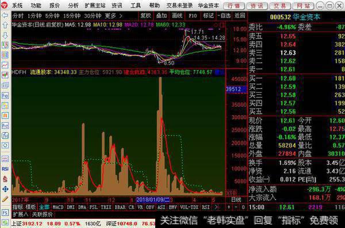Screen dimensions: 345x228
Task: Click the - zoom button near 日线
Action: point(236,207)
